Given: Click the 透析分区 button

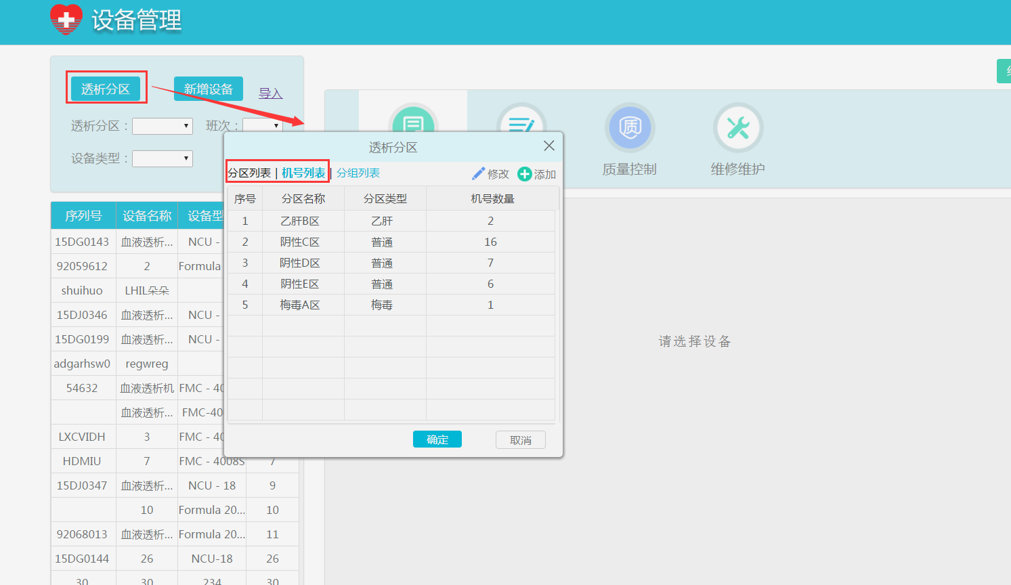Looking at the screenshot, I should 106,89.
